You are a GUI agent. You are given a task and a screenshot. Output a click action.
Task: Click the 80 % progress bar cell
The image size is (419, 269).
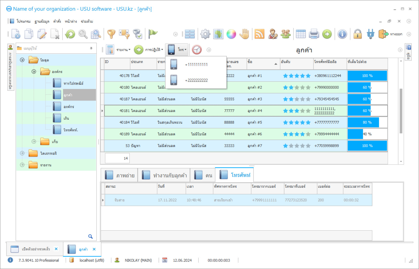[x=367, y=122]
